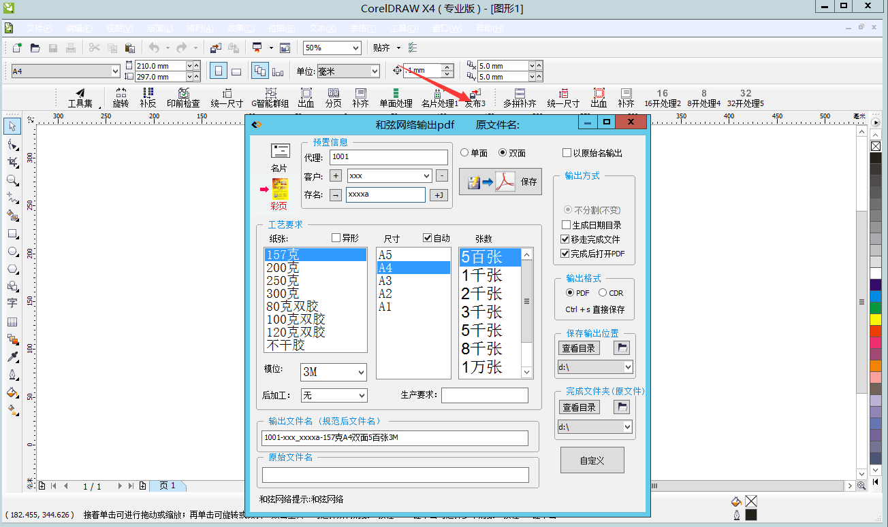Select the Table tool in the toolbox
Screen dimensions: 888x527
pos(12,322)
